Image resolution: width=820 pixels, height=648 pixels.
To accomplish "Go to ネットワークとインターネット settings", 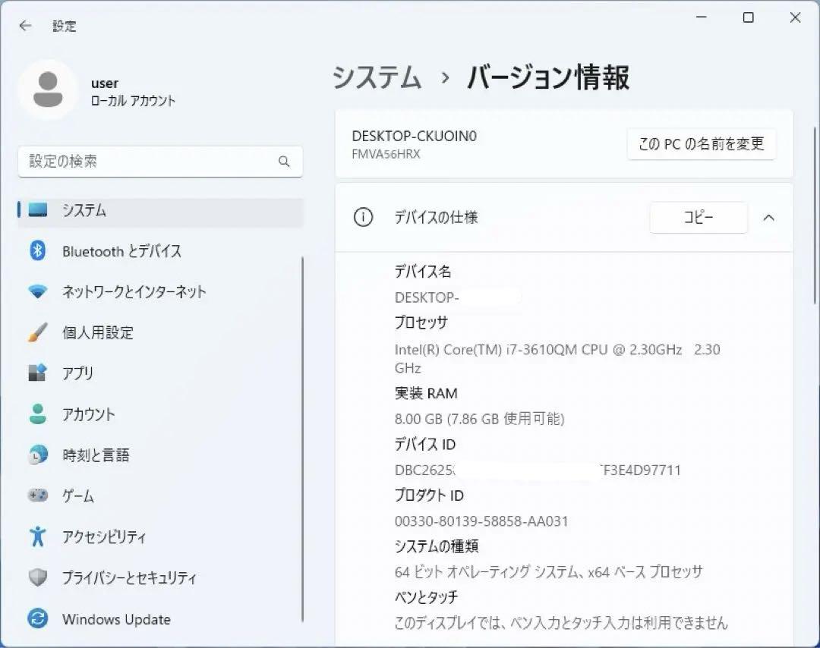I will coord(160,291).
